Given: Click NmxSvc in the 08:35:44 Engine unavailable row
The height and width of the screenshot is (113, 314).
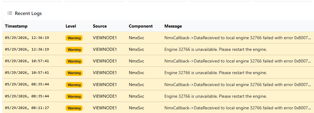Looking at the screenshot, I should (137, 96).
